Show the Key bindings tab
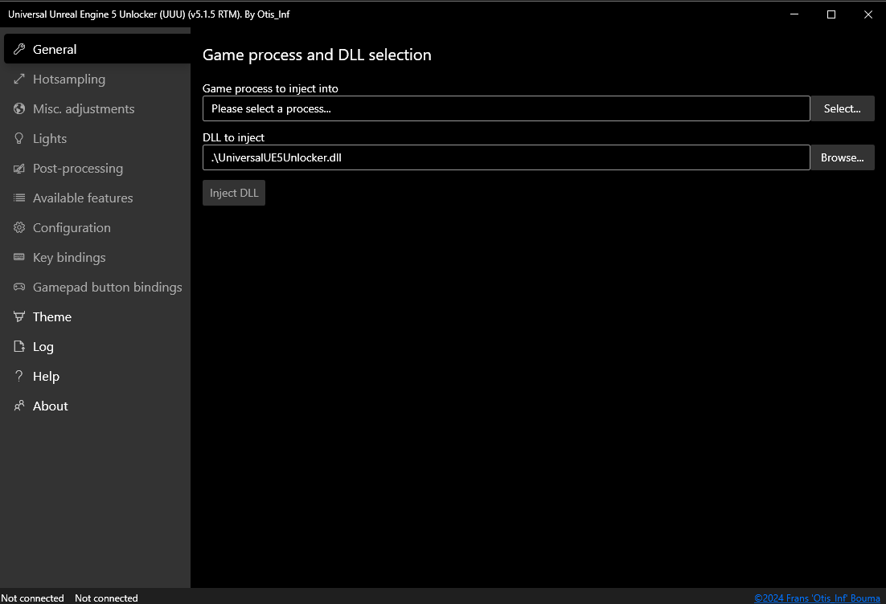The width and height of the screenshot is (886, 604). [97, 257]
